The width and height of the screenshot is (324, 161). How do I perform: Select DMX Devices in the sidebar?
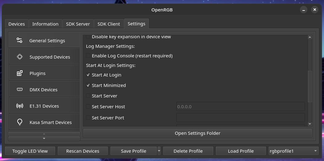click(x=44, y=89)
